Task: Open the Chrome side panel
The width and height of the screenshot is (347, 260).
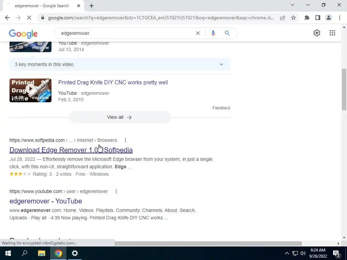Action: pyautogui.click(x=318, y=18)
